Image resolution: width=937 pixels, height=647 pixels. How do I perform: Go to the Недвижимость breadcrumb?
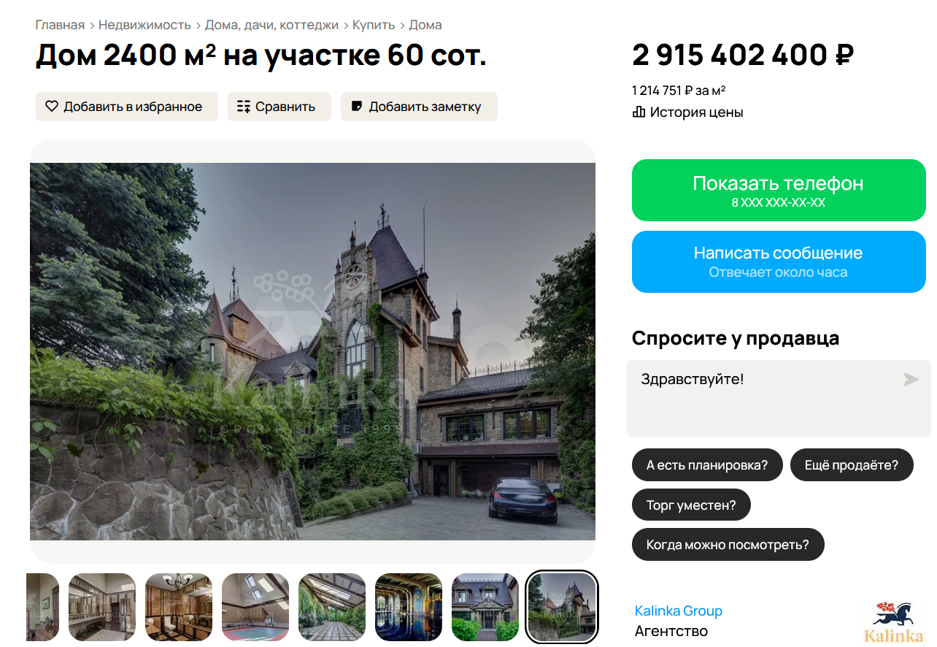(144, 25)
